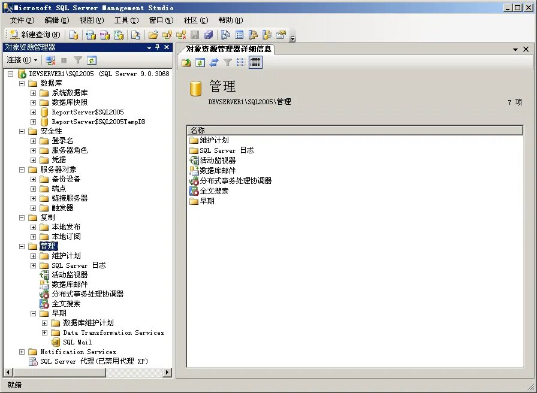This screenshot has height=393, width=537.
Task: Select the 对象资源管理器详细信息 tab
Action: 228,49
